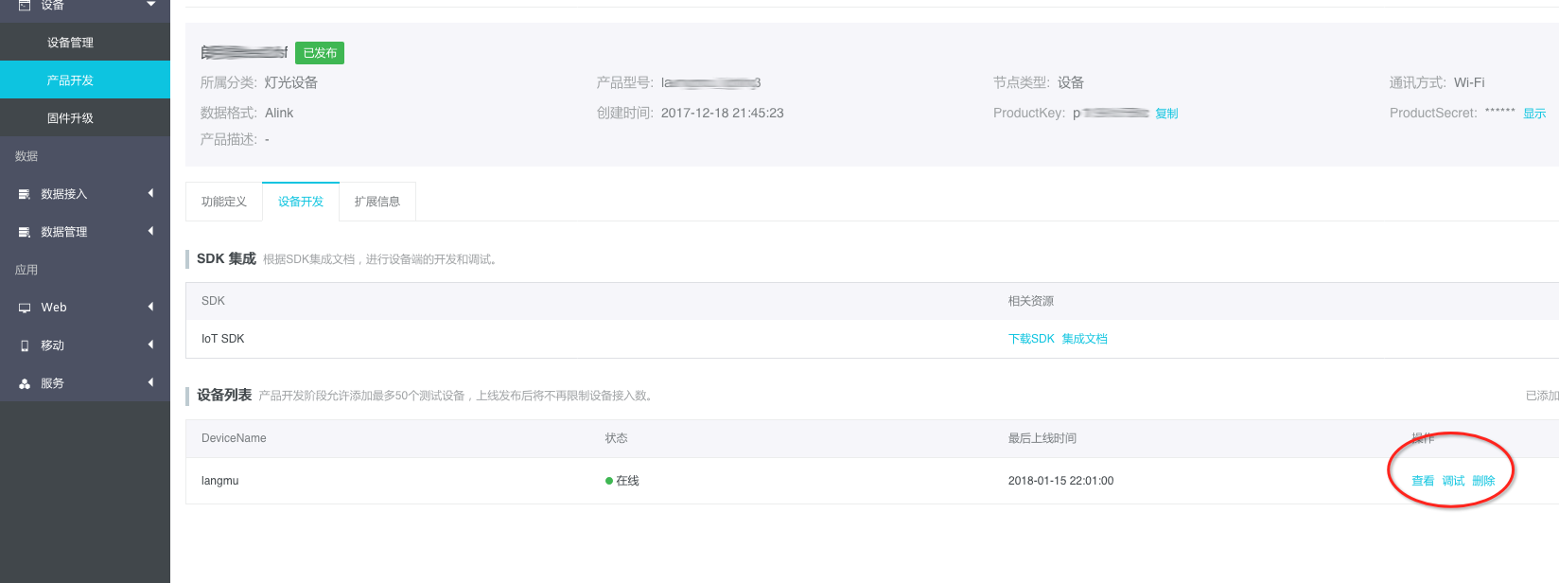The height and width of the screenshot is (583, 1559).
Task: Expand the 移动 menu arrow
Action: click(150, 344)
